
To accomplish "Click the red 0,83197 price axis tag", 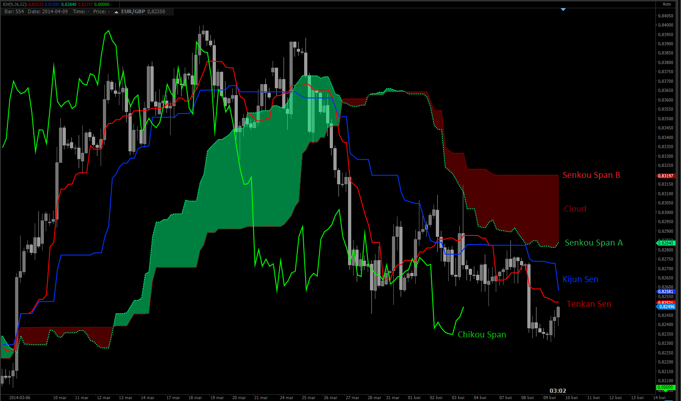I will click(x=665, y=176).
